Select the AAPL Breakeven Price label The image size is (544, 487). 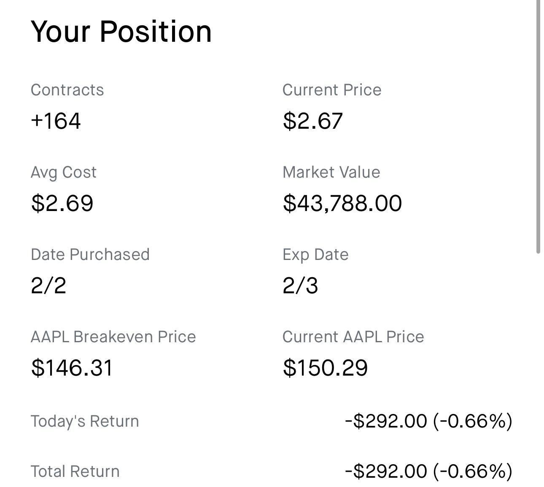coord(113,337)
